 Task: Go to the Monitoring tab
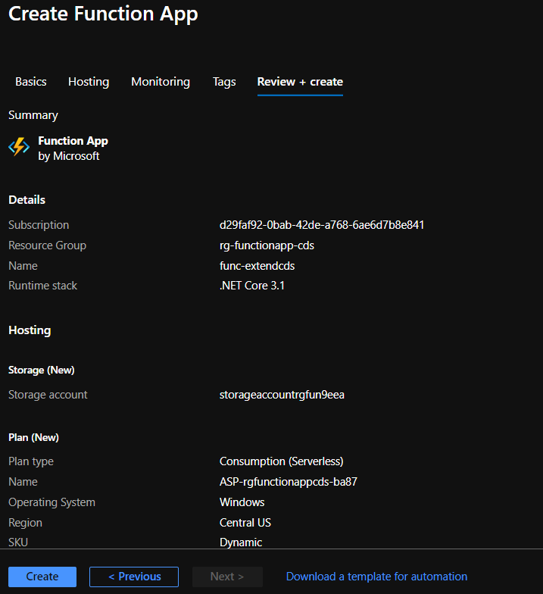tap(161, 82)
